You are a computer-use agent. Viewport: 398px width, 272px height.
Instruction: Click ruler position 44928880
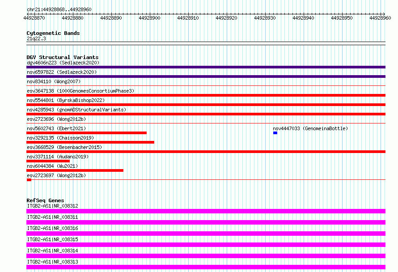pos(72,18)
